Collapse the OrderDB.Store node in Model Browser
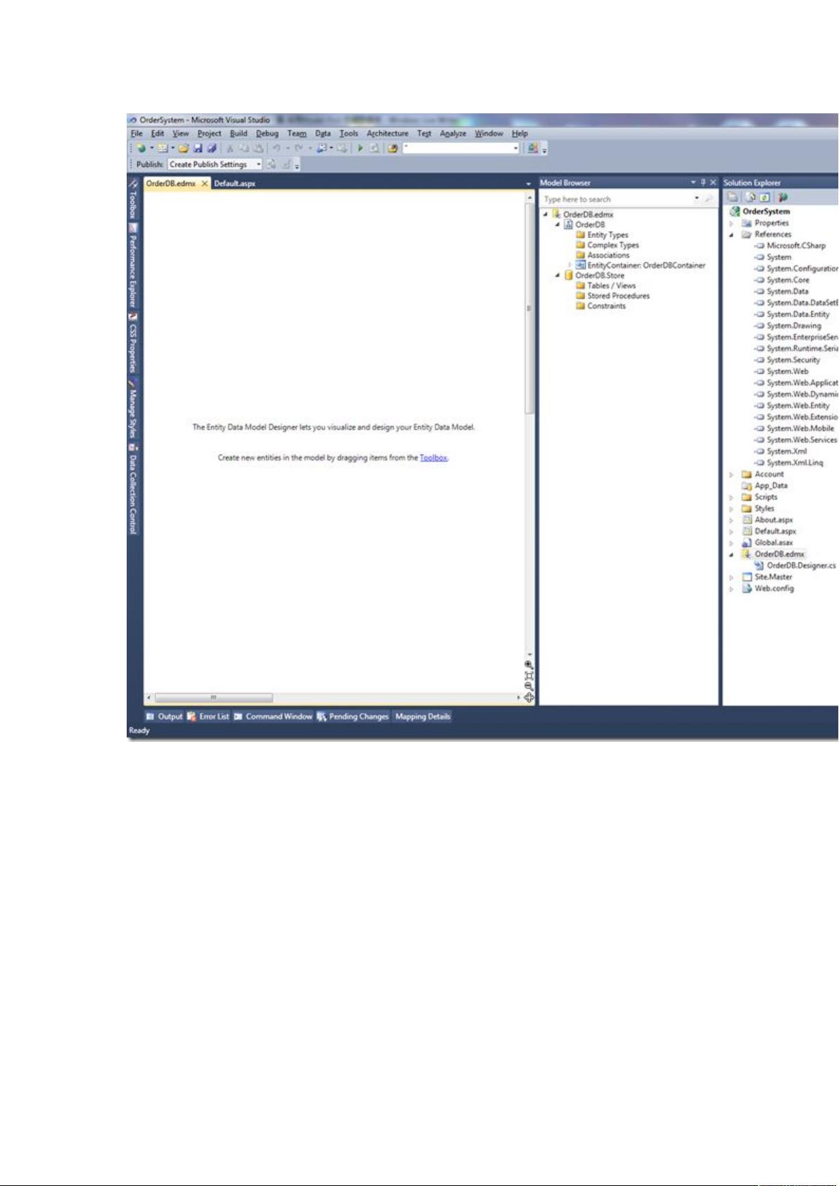The height and width of the screenshot is (1186, 839). click(557, 275)
